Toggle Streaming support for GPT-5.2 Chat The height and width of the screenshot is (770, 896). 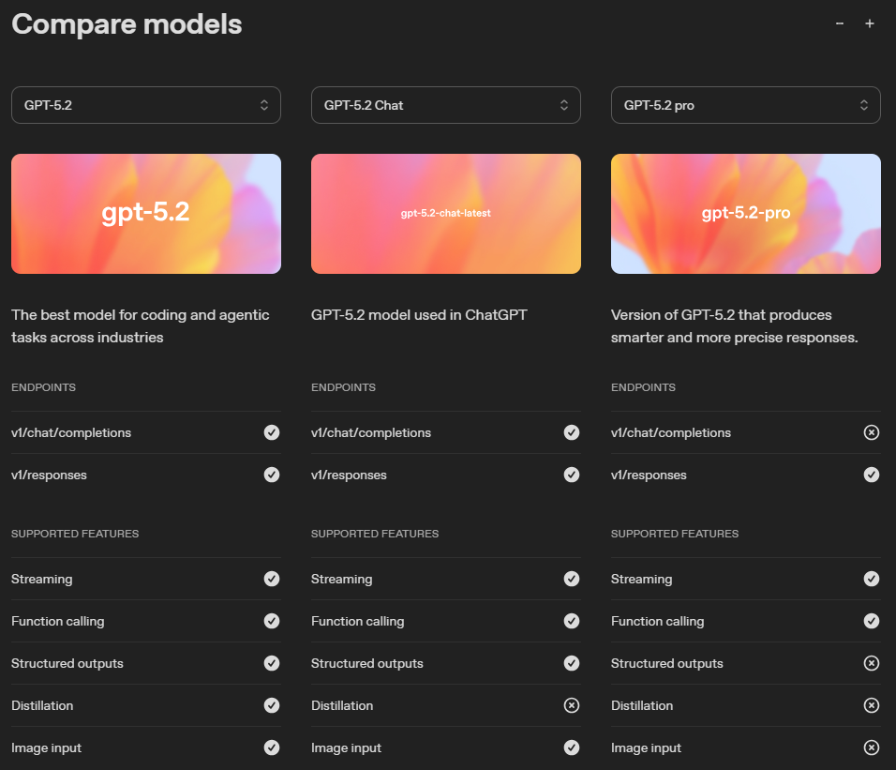(572, 579)
